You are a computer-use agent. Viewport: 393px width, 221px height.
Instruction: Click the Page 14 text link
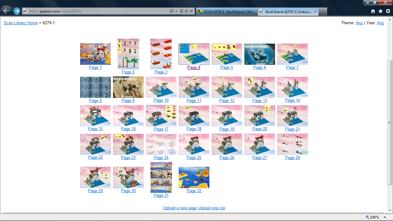[x=293, y=100]
